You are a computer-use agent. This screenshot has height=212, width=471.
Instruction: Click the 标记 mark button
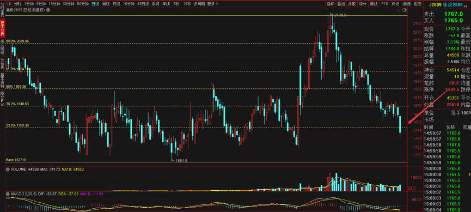point(395,4)
